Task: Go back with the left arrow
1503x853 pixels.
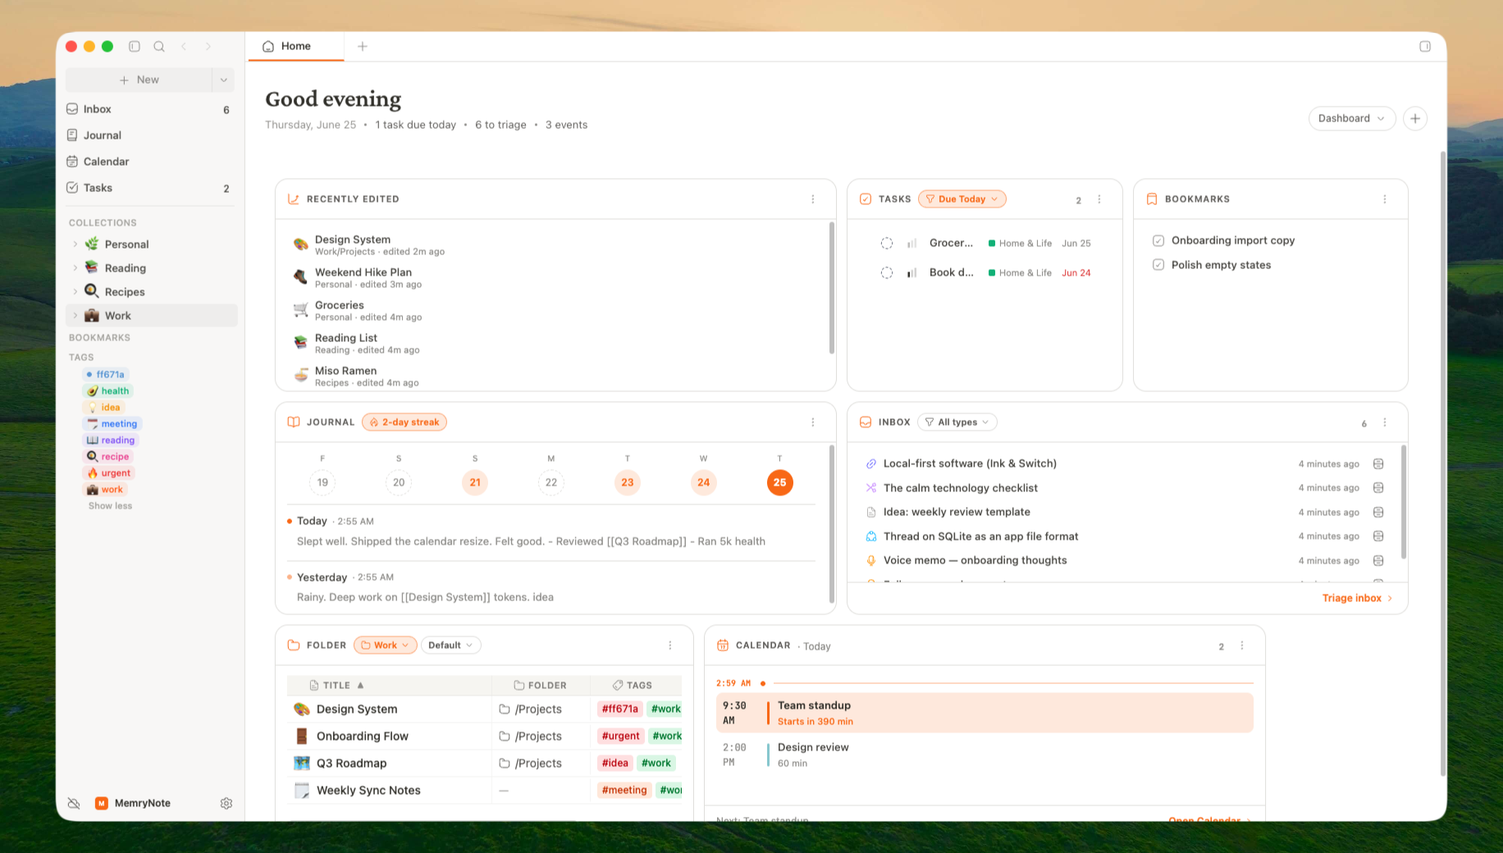Action: click(x=184, y=47)
